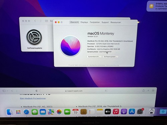Open Messages app in the Dock
This screenshot has width=167, height=125.
(35, 112)
